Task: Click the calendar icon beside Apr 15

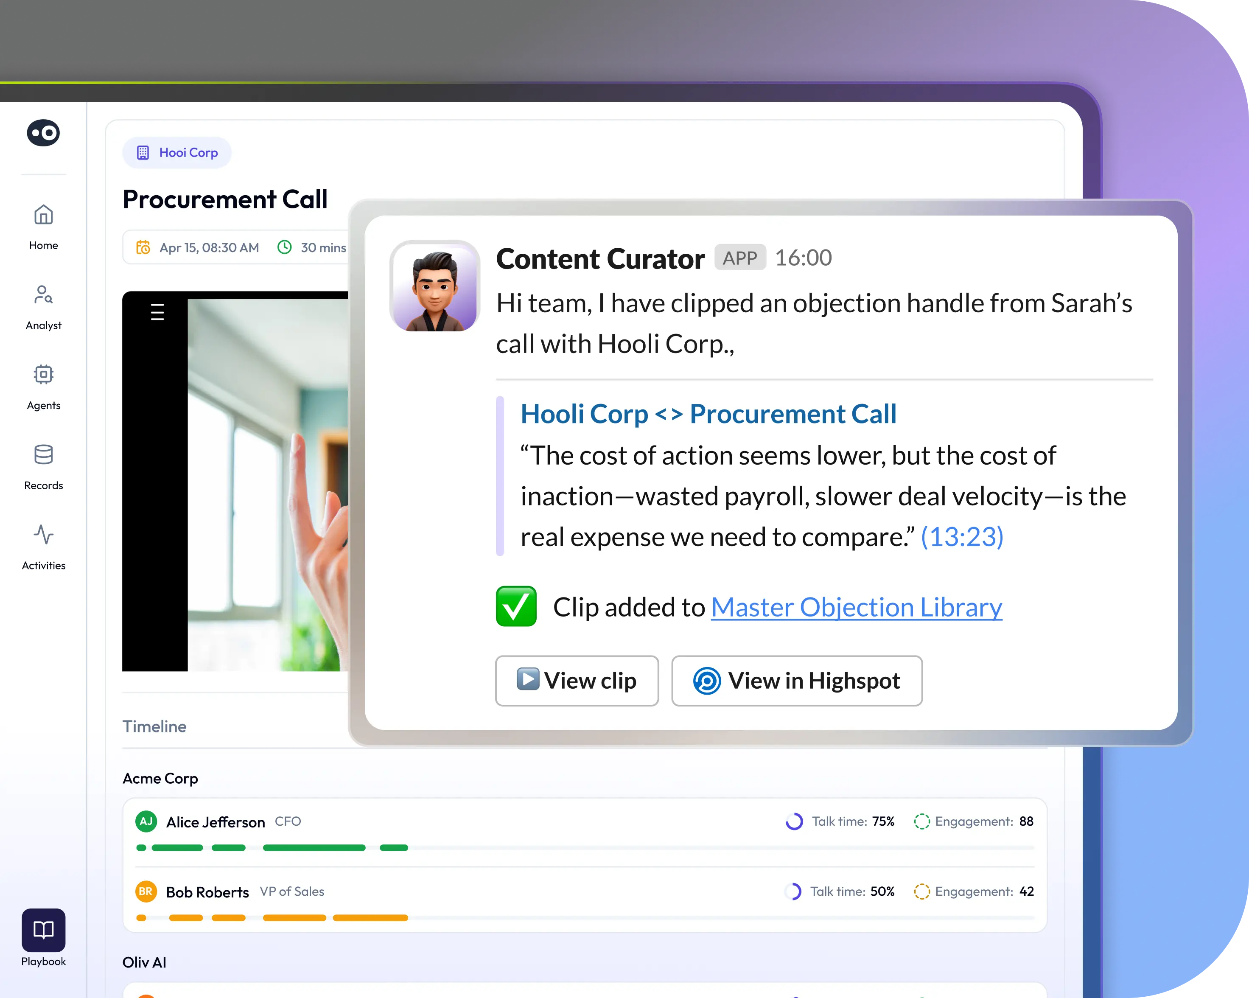Action: 144,247
